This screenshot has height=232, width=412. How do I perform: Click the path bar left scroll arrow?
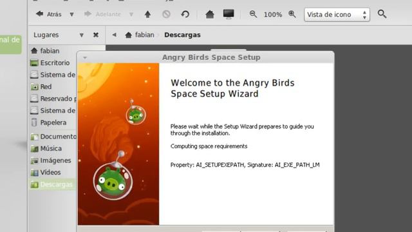[115, 35]
